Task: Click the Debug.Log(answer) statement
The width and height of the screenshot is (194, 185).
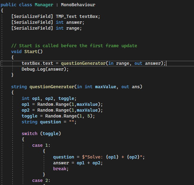Action: pyautogui.click(x=45, y=69)
